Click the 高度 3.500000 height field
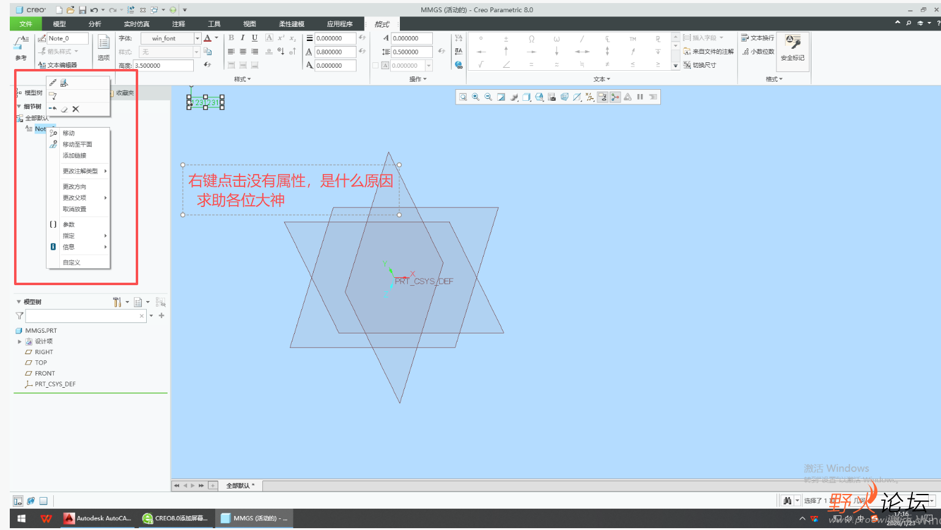 click(x=163, y=65)
